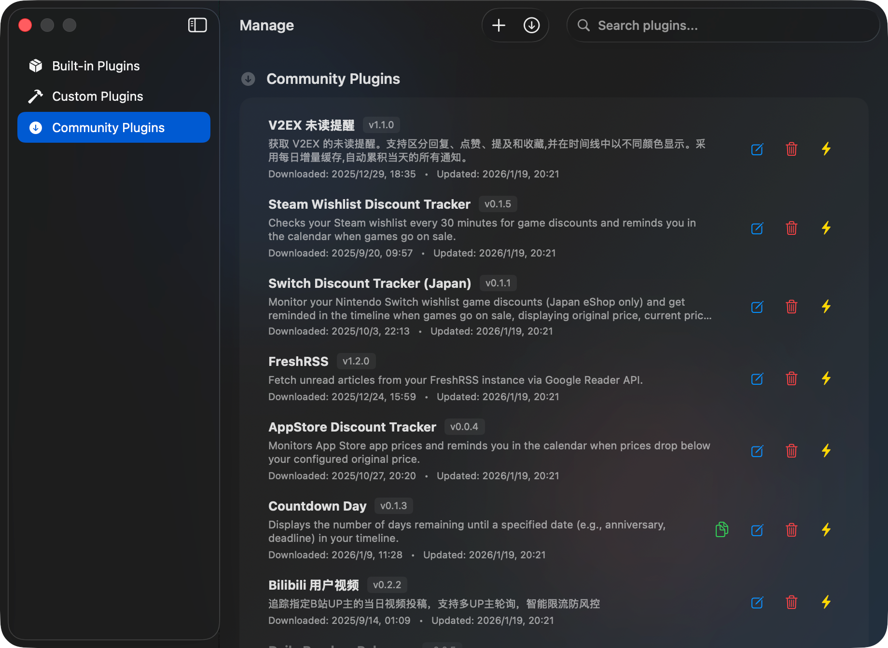Click the v0.0.4 version badge
Screen dimensions: 888x648
coord(464,427)
